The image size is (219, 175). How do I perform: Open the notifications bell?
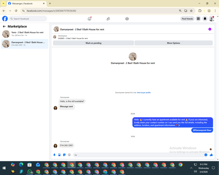205,19
